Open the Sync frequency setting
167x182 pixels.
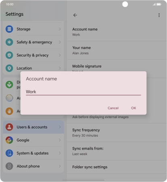(117, 133)
